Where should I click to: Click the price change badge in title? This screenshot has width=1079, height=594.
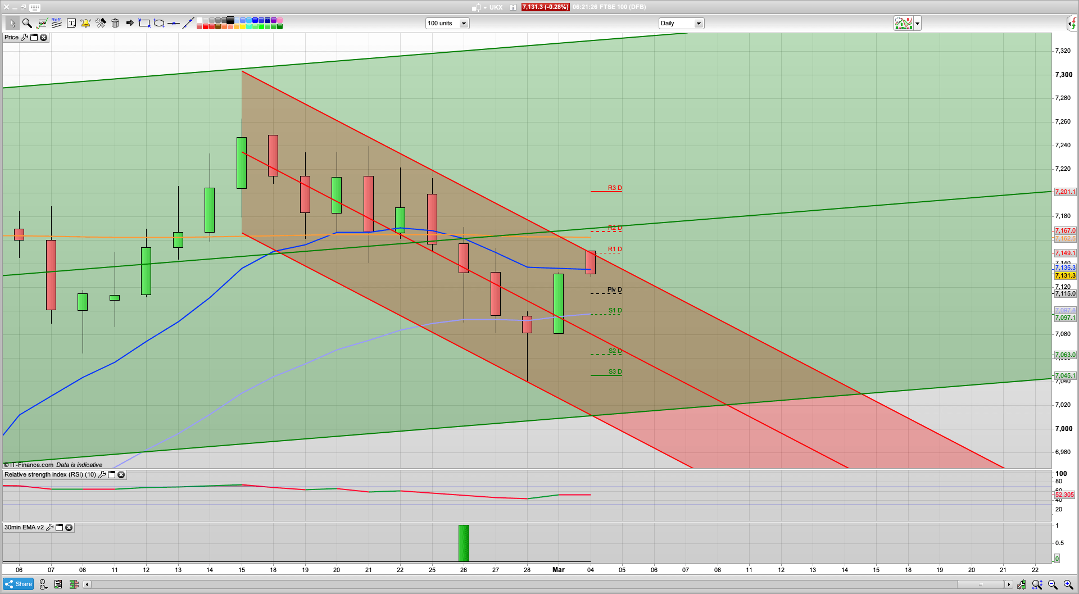(x=545, y=7)
